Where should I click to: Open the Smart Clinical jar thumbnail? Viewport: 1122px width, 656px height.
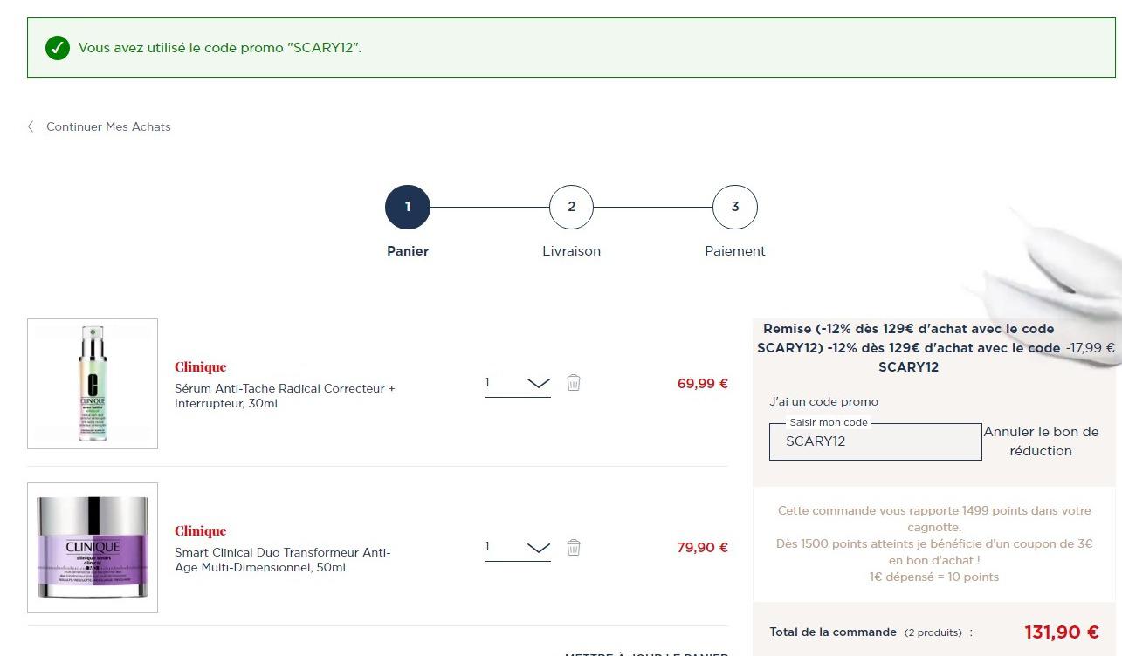93,548
